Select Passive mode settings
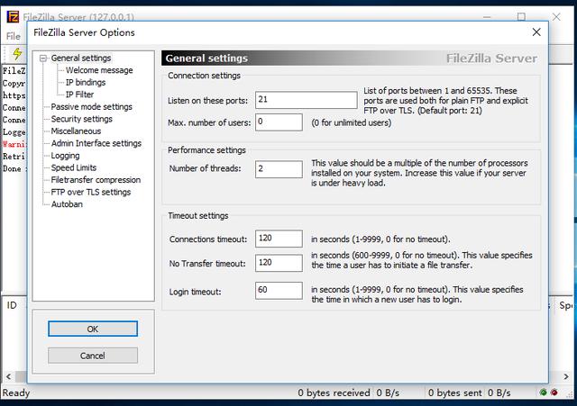The height and width of the screenshot is (406, 577). tap(92, 106)
